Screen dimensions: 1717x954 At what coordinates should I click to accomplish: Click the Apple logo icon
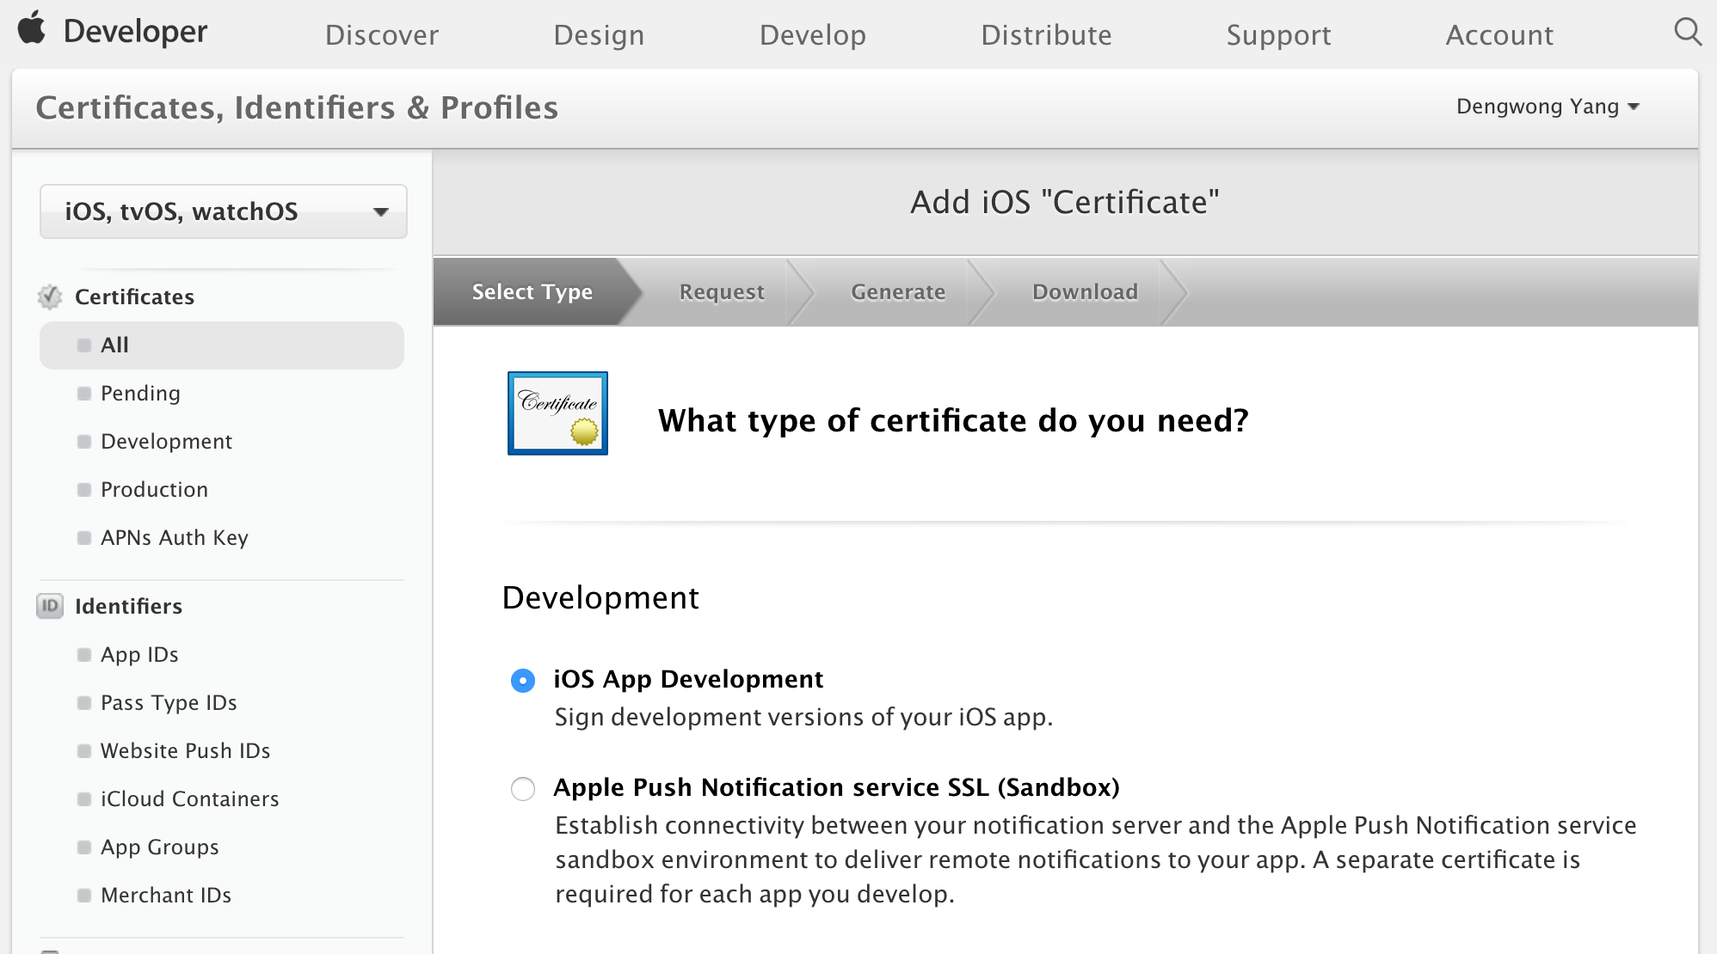coord(32,28)
